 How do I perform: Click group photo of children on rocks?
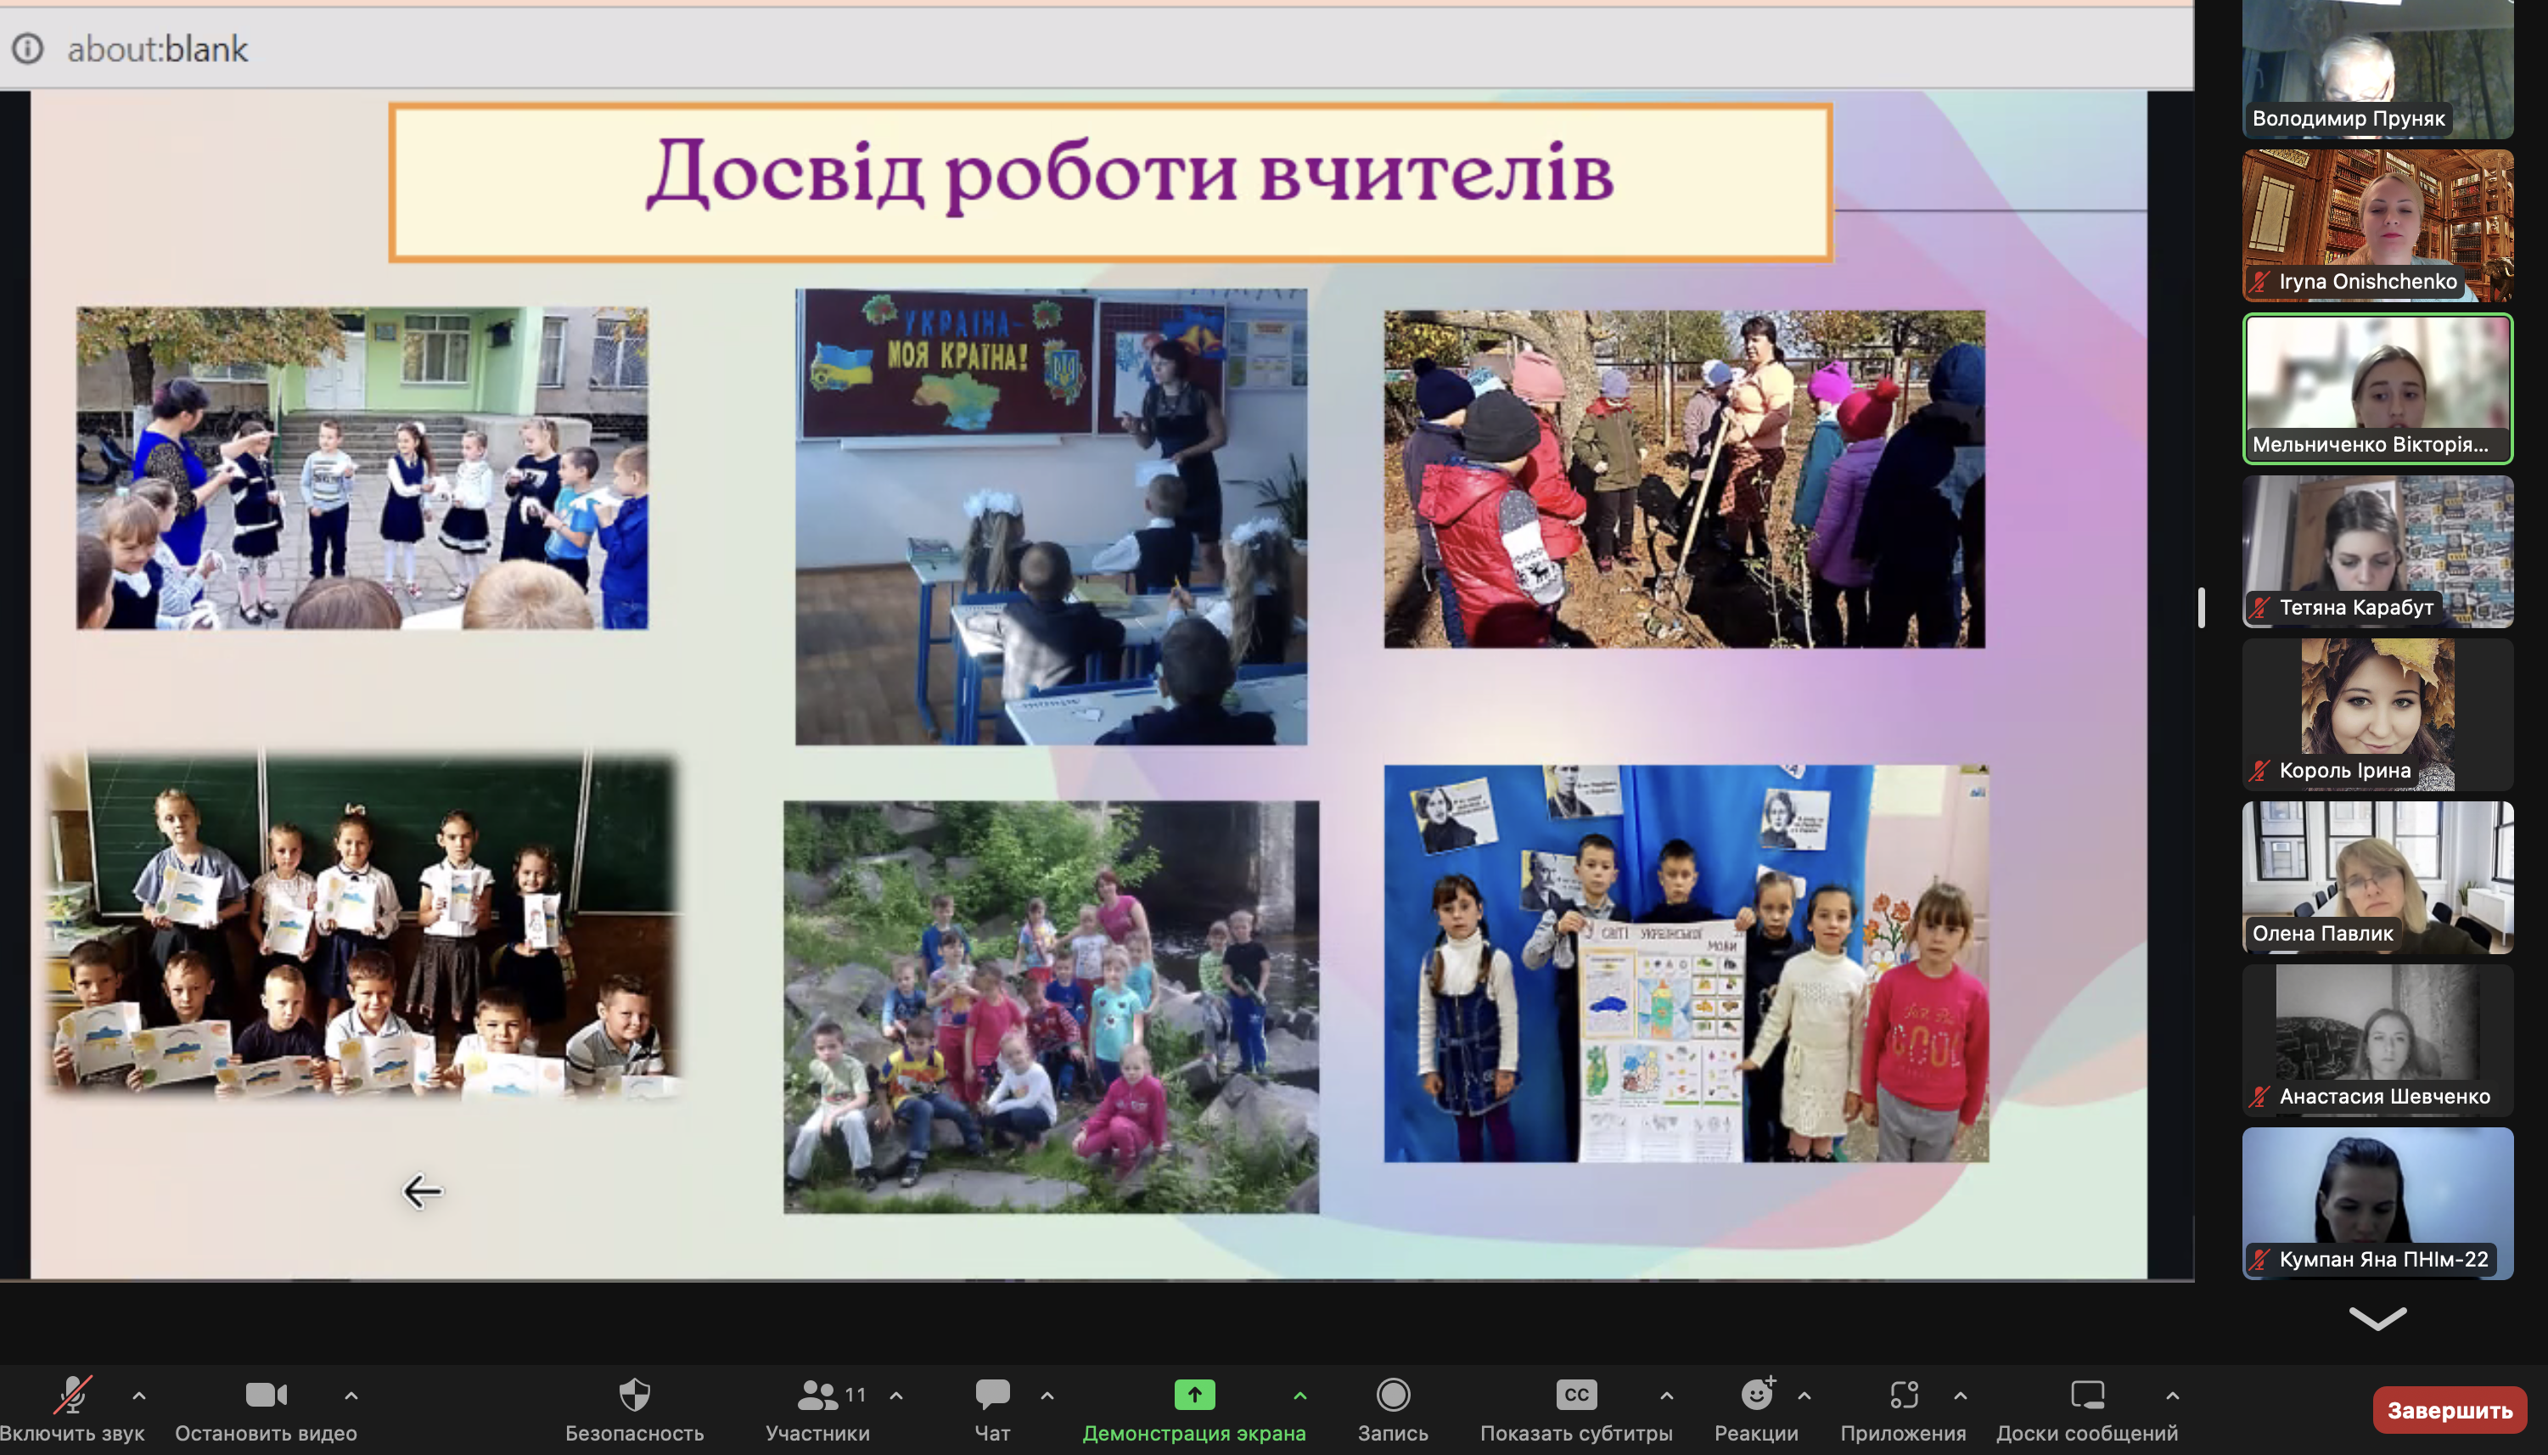[x=1050, y=1006]
